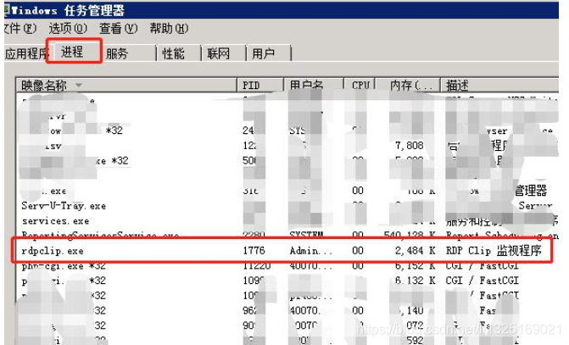Screen dimensions: 569x345
Task: Click the Admin... user name cell
Action: tap(310, 251)
